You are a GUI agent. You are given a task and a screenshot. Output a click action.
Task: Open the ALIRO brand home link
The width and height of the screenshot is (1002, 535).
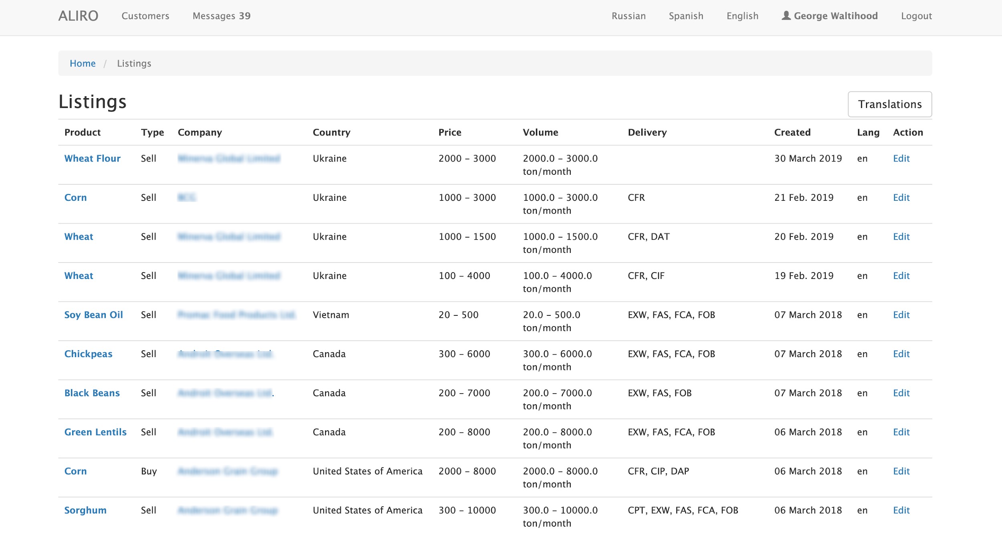(78, 16)
